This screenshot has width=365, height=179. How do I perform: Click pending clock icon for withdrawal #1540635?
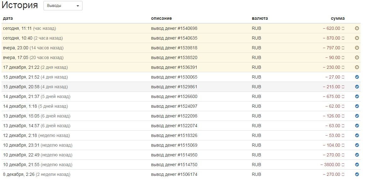[x=357, y=38]
